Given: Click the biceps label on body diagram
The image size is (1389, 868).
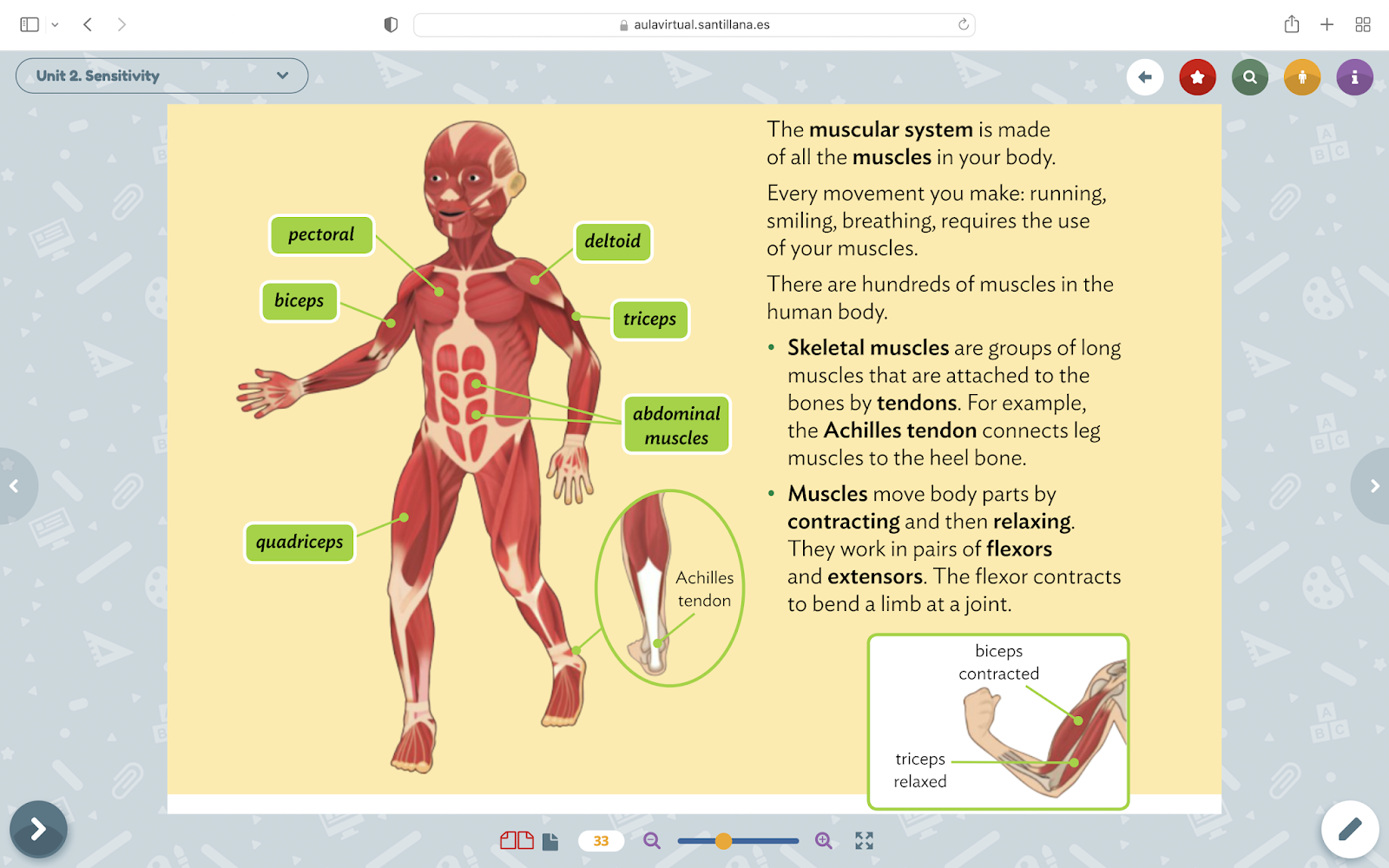Looking at the screenshot, I should tap(299, 301).
